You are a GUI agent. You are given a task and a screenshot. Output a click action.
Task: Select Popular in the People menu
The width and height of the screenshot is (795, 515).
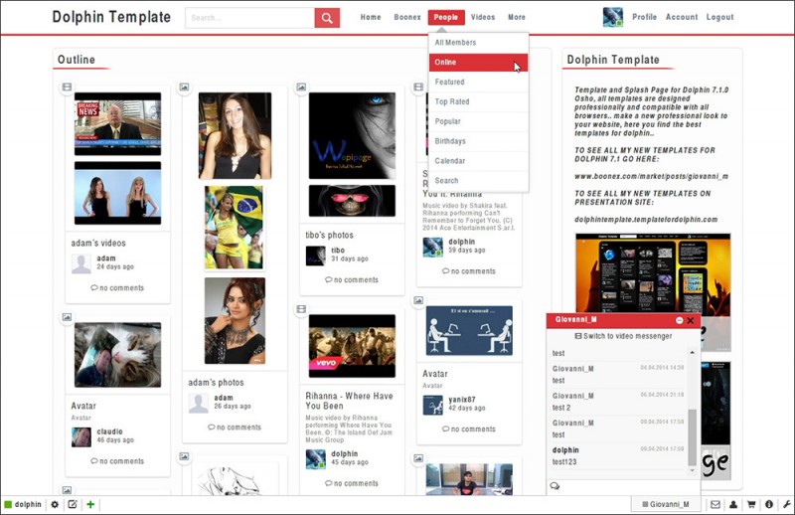click(478, 121)
